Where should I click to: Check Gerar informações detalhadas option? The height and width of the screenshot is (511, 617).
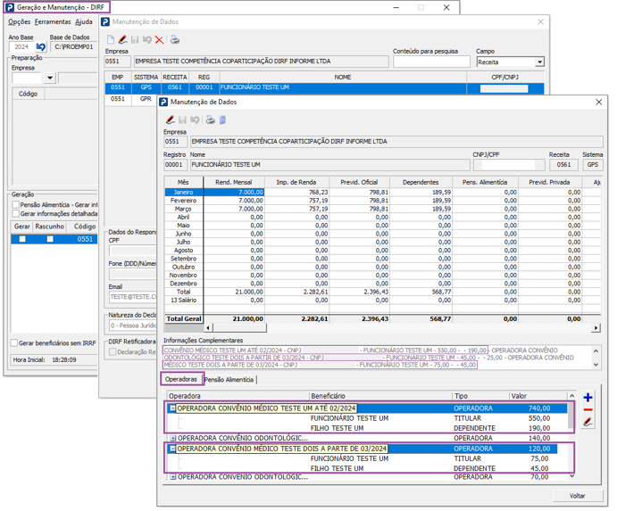(x=16, y=213)
